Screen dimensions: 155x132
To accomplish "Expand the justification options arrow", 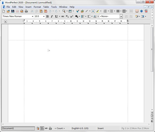I will point(86,16).
